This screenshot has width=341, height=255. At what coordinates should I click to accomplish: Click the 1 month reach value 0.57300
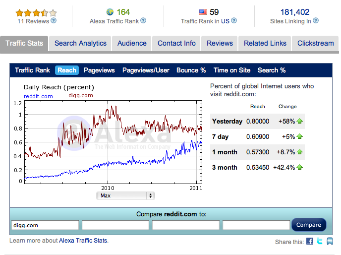pos(258,152)
